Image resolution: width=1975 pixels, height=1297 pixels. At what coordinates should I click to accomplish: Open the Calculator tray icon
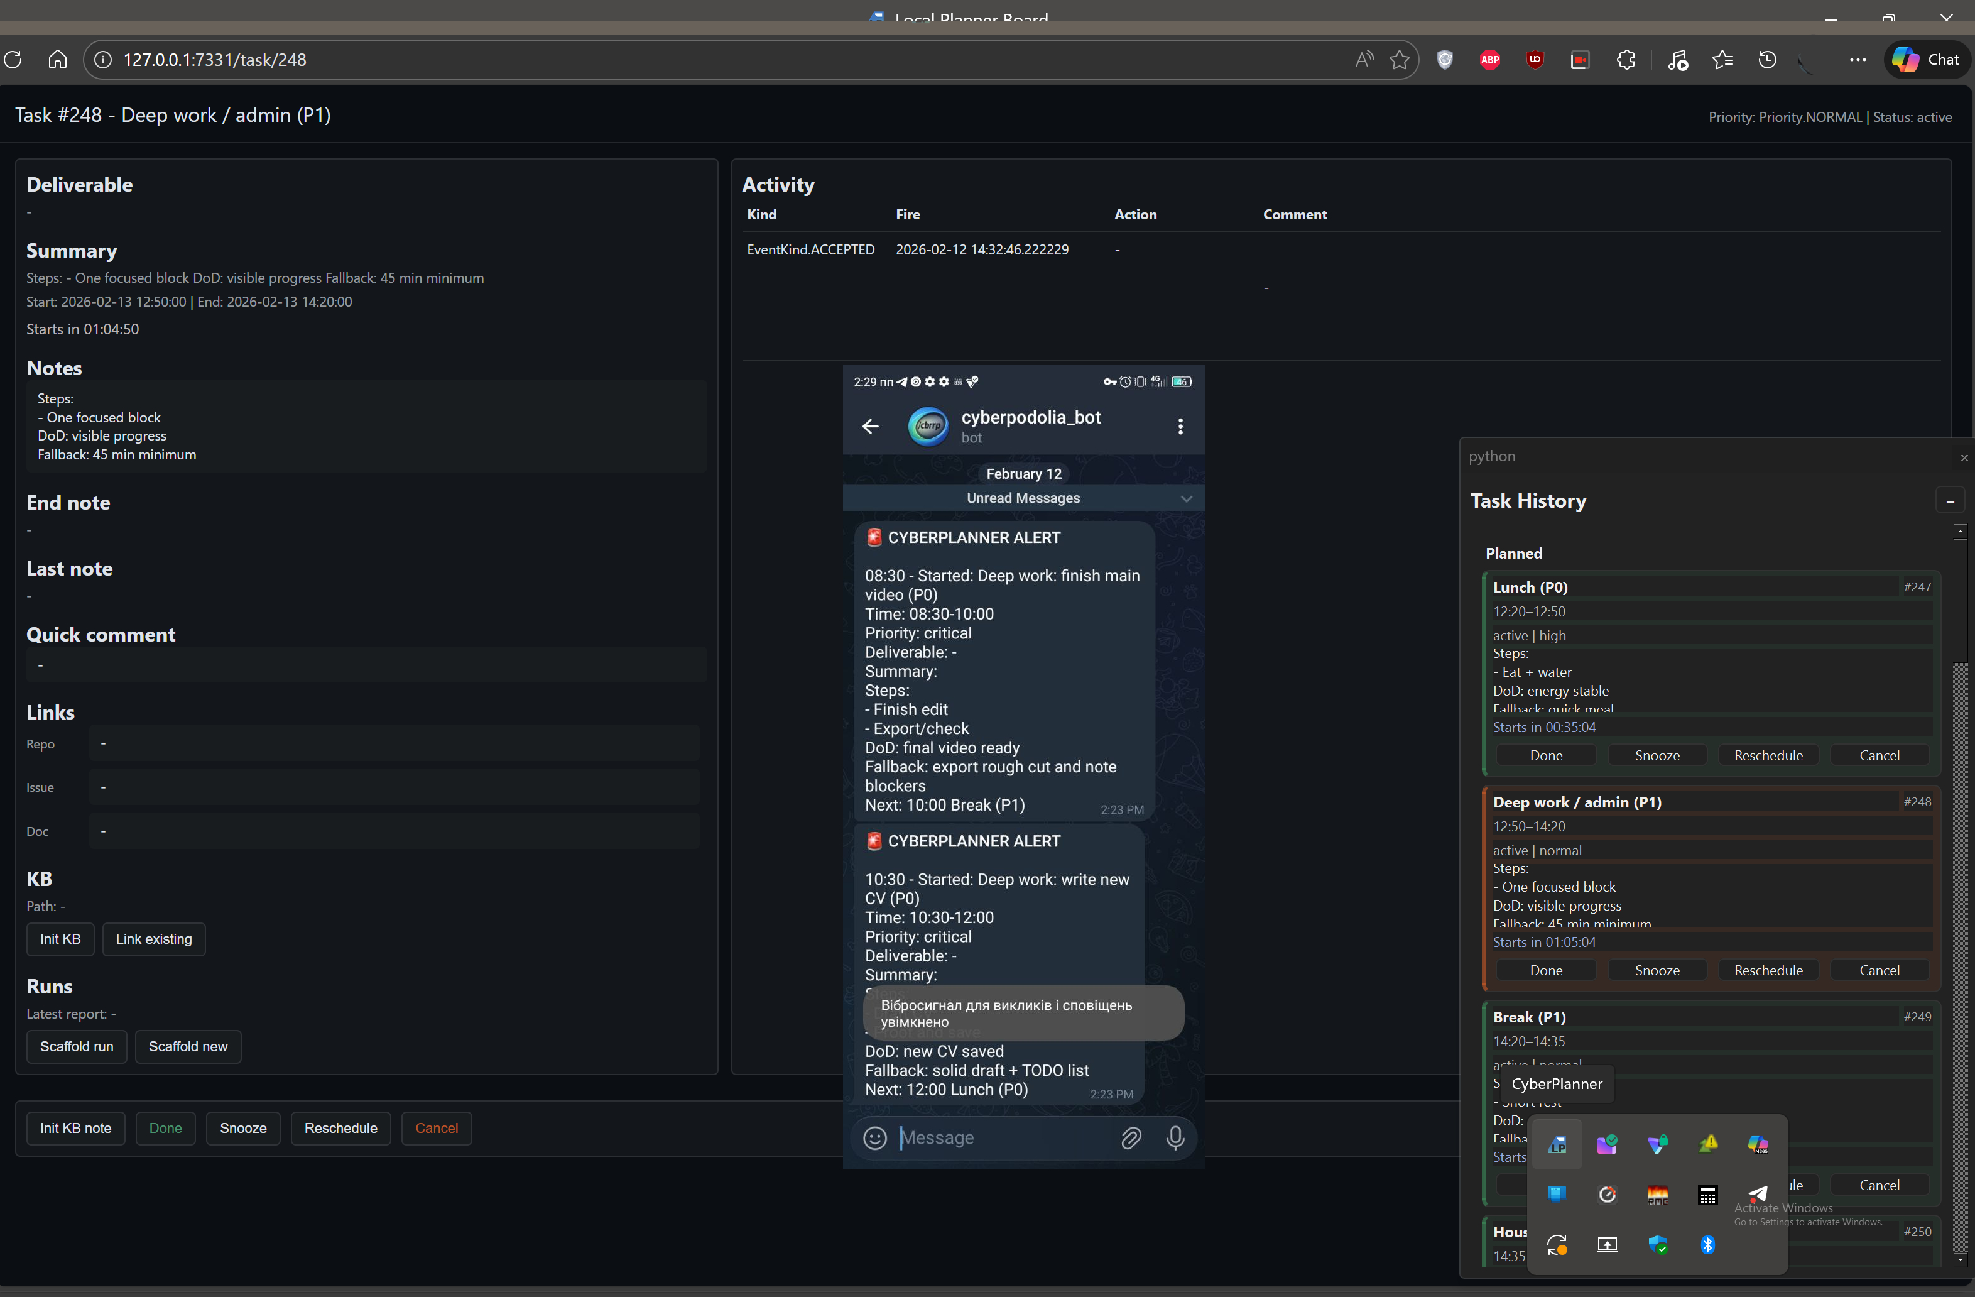tap(1708, 1195)
